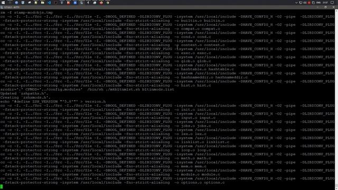This screenshot has height=190, width=338.
Task: Click 'input.o input.c' in the output
Action: (x=198, y=118)
